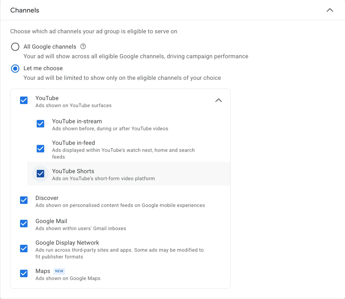Image resolution: width=345 pixels, height=299 pixels.
Task: Click 'Ads shown within users' Gmail inboxes' text
Action: click(x=81, y=229)
